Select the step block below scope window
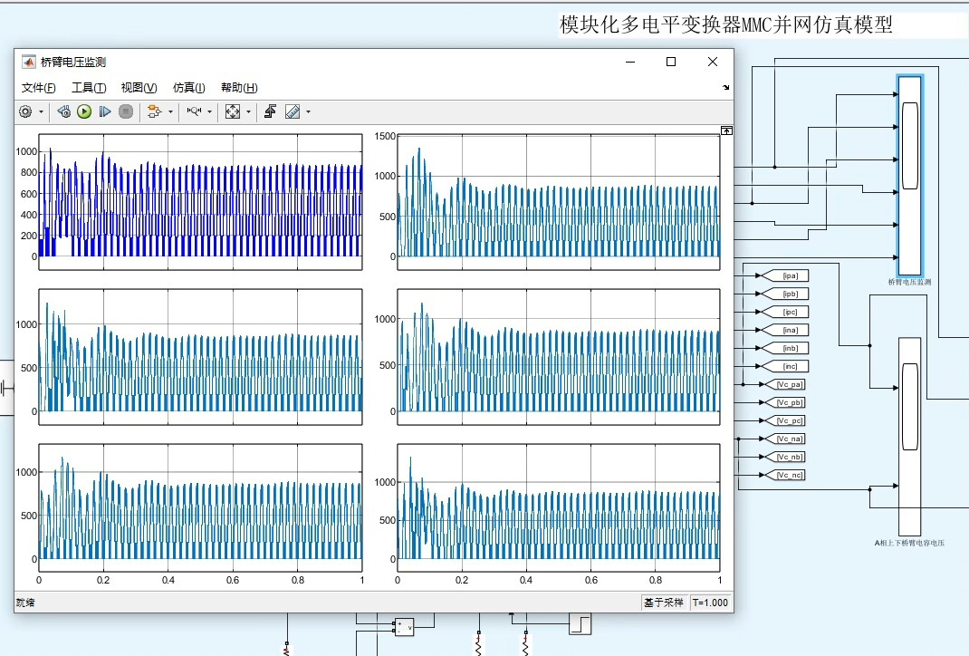Screen dimensions: 969x656 pos(580,624)
